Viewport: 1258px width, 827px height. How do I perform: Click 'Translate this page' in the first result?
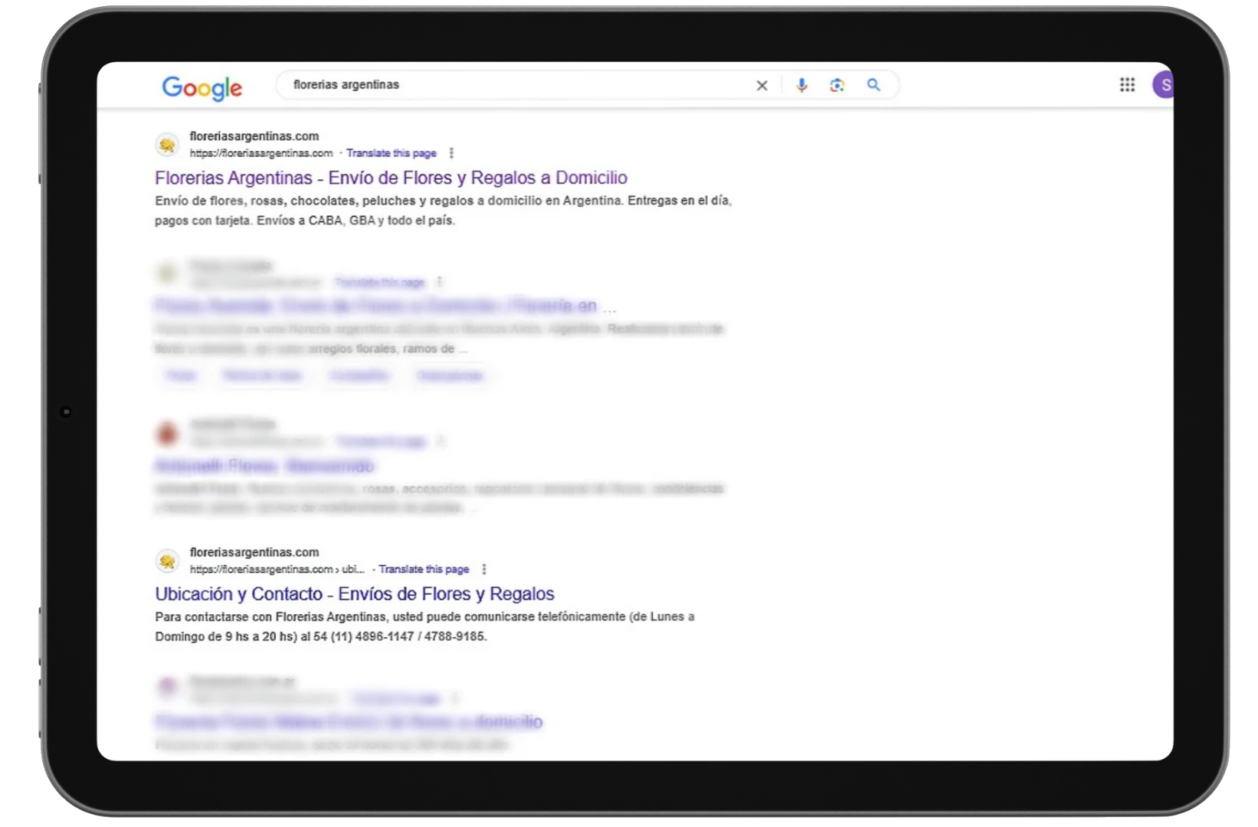click(391, 153)
